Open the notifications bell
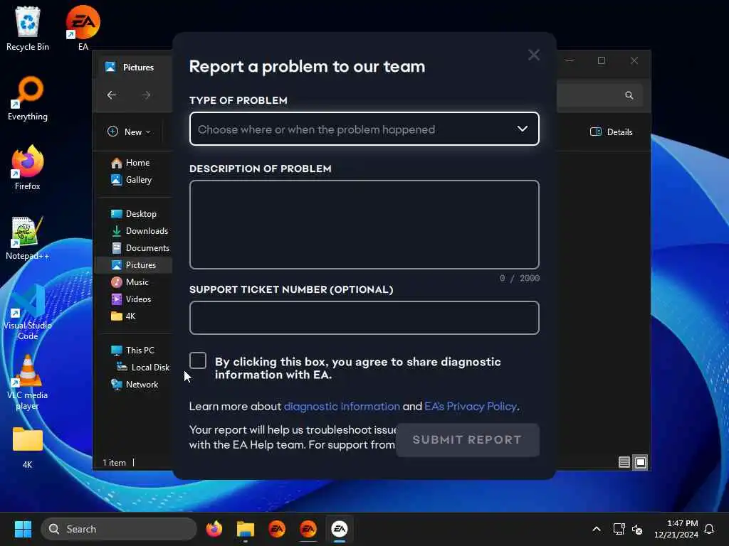 coord(710,529)
